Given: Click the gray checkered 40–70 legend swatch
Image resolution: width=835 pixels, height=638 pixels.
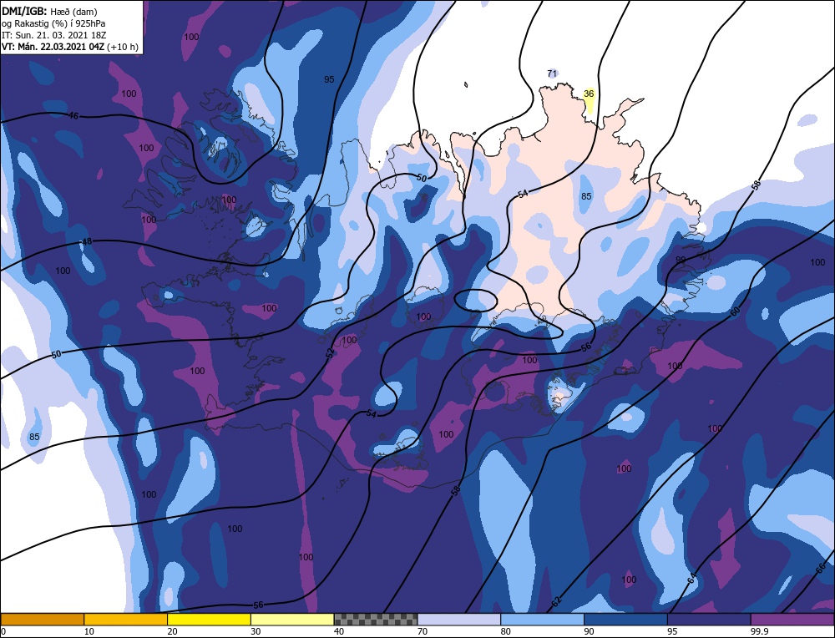Looking at the screenshot, I should [x=376, y=619].
